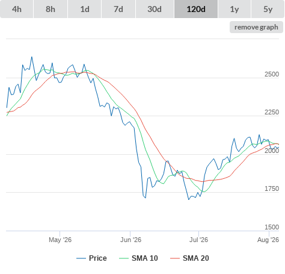Click the Jul '26 axis label
Image resolution: width=285 pixels, height=274 pixels.
point(198,240)
